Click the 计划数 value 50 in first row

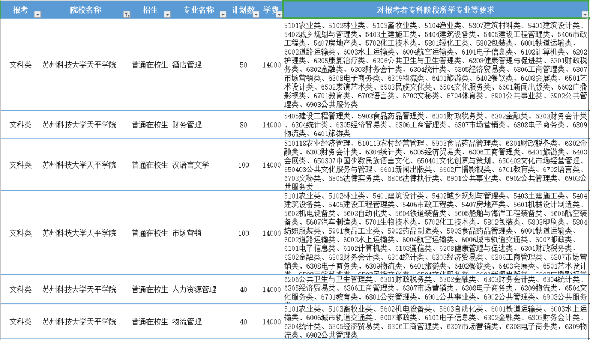point(243,64)
